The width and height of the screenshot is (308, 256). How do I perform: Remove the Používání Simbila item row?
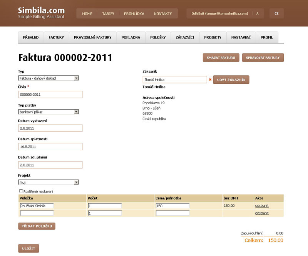tap(261, 206)
